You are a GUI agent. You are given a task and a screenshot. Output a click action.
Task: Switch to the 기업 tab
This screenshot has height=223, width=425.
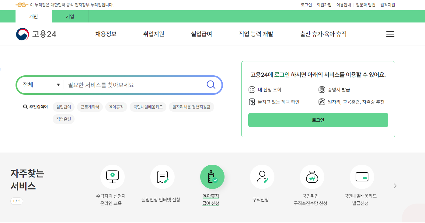click(70, 16)
